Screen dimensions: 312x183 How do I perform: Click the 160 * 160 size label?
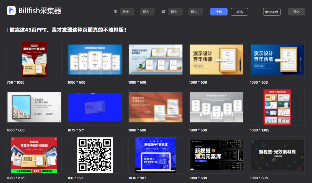click(75, 178)
